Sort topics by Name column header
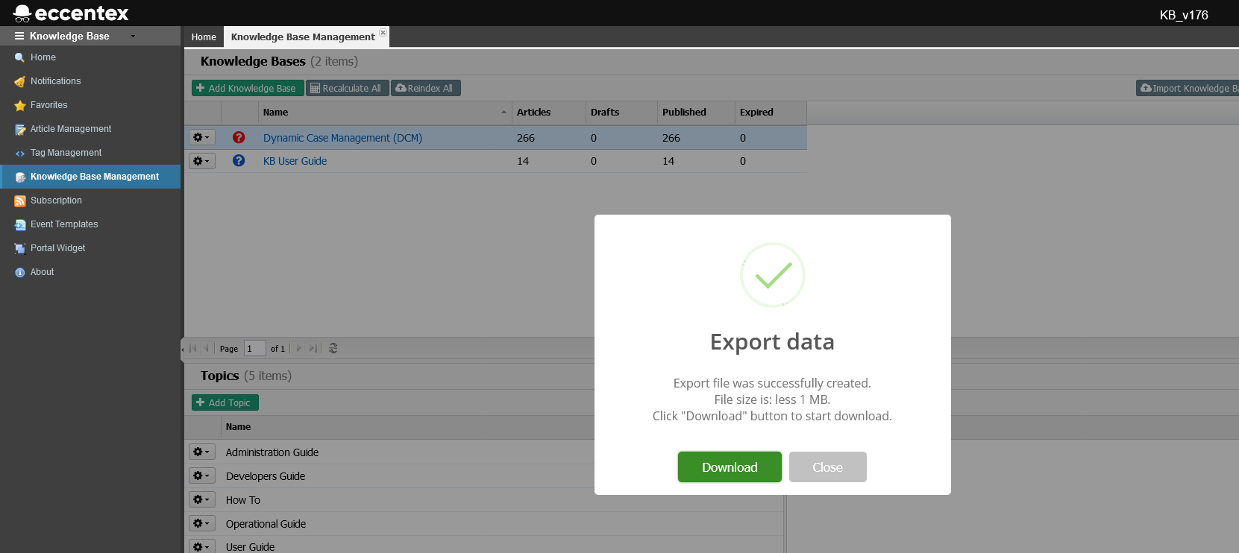The height and width of the screenshot is (553, 1239). pyautogui.click(x=502, y=427)
